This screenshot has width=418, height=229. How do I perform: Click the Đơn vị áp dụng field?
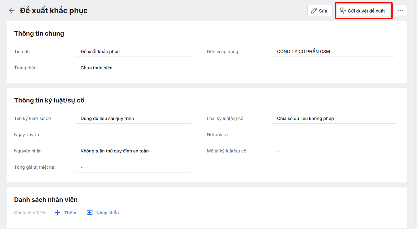pos(303,52)
